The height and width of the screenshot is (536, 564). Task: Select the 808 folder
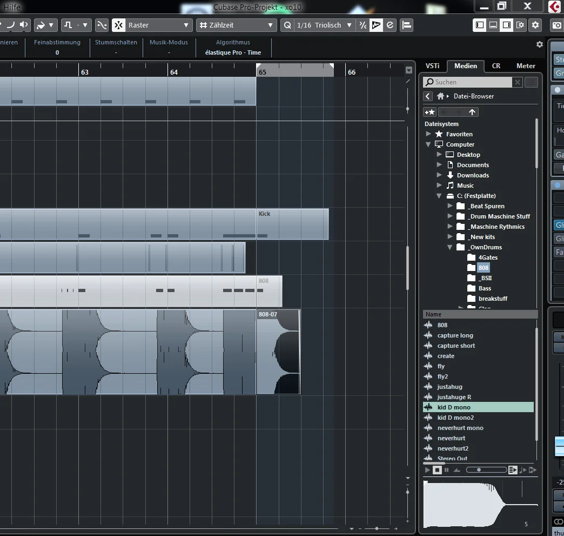(x=484, y=268)
